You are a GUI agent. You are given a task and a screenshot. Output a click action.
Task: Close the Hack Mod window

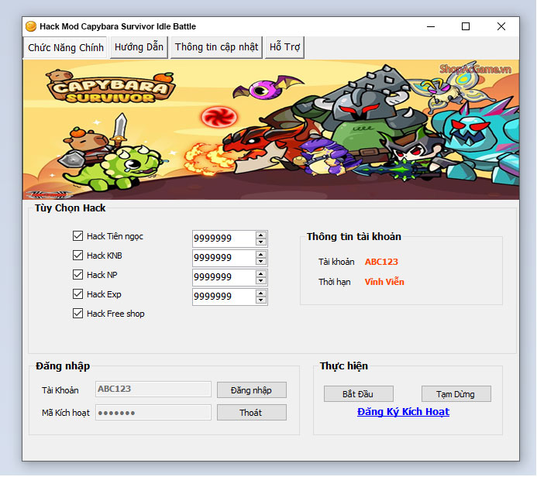(x=501, y=26)
